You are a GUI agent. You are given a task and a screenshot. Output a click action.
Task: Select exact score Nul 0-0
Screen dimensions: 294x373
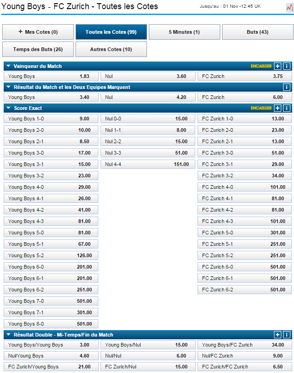click(x=148, y=119)
